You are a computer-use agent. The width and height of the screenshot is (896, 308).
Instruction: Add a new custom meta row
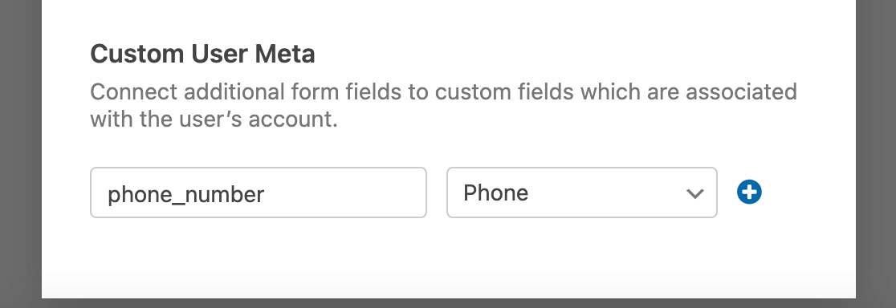[749, 192]
